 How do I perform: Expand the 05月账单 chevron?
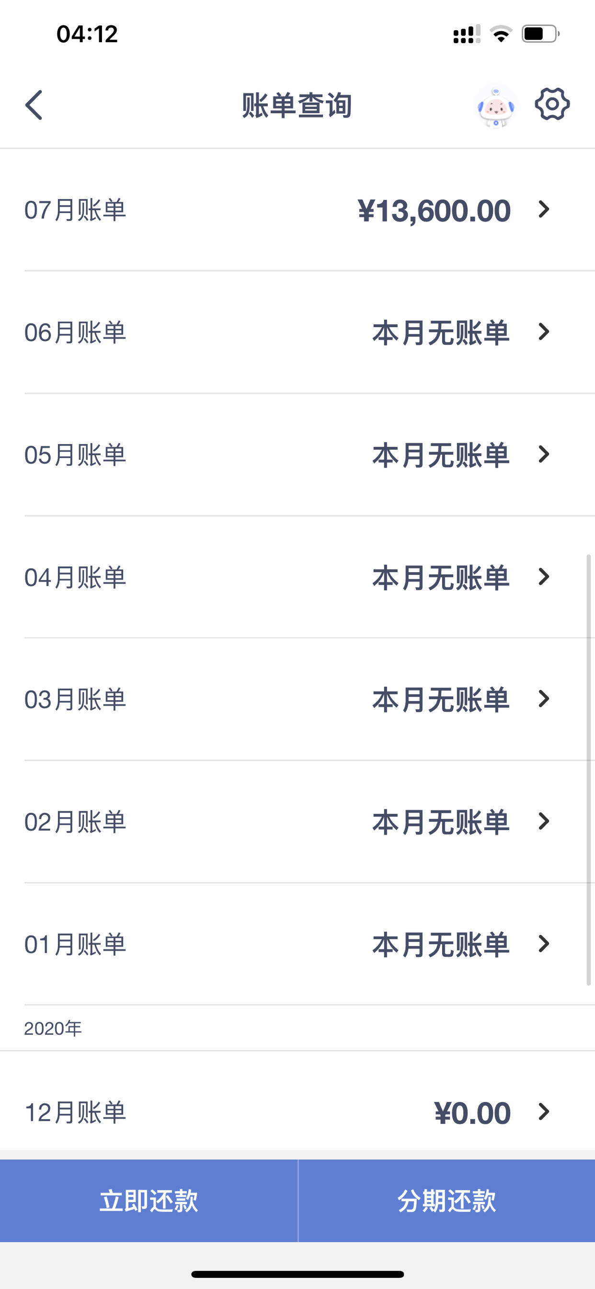click(544, 454)
